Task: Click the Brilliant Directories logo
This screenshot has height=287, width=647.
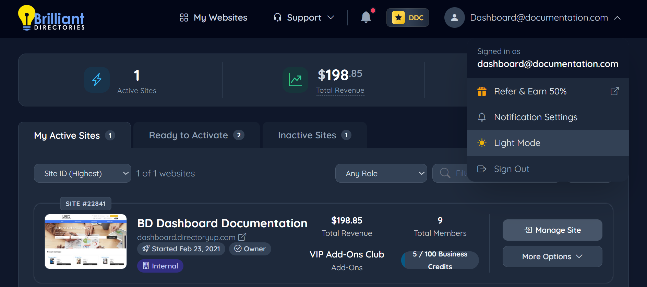Action: (51, 18)
